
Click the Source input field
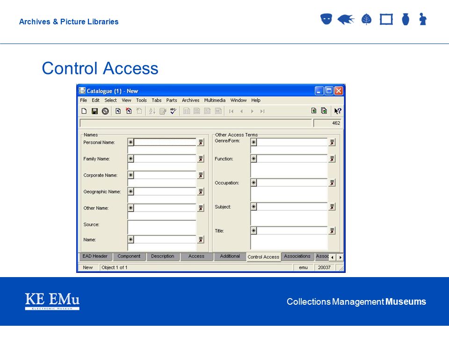click(x=162, y=227)
